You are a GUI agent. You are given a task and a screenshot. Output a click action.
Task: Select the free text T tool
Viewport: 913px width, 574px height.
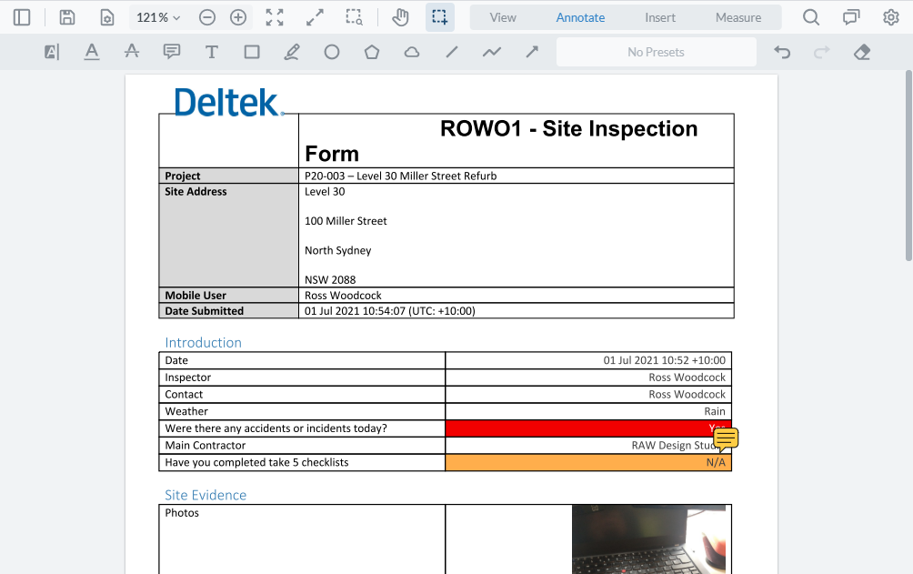[211, 53]
